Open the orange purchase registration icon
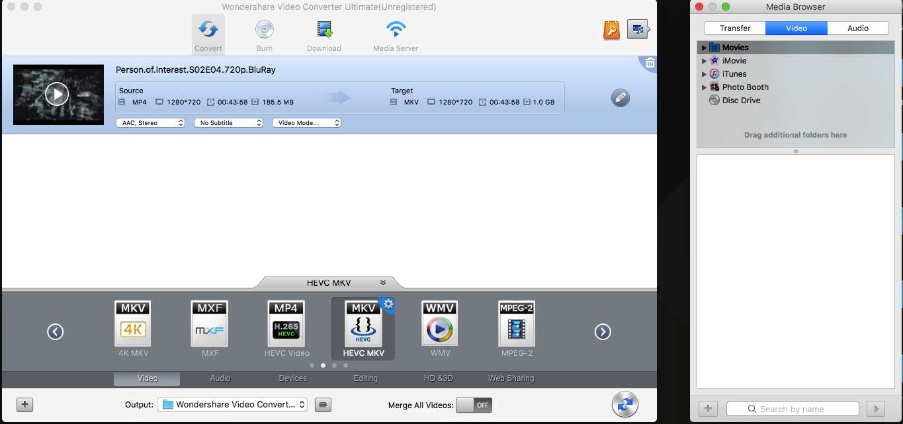Viewport: 903px width, 424px height. [x=611, y=30]
